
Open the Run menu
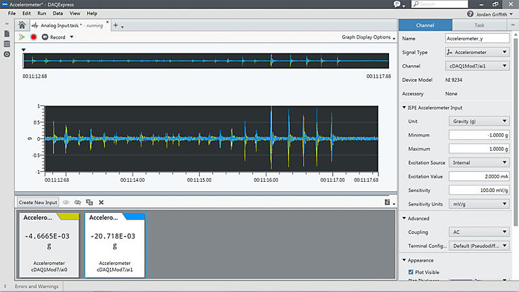point(43,13)
